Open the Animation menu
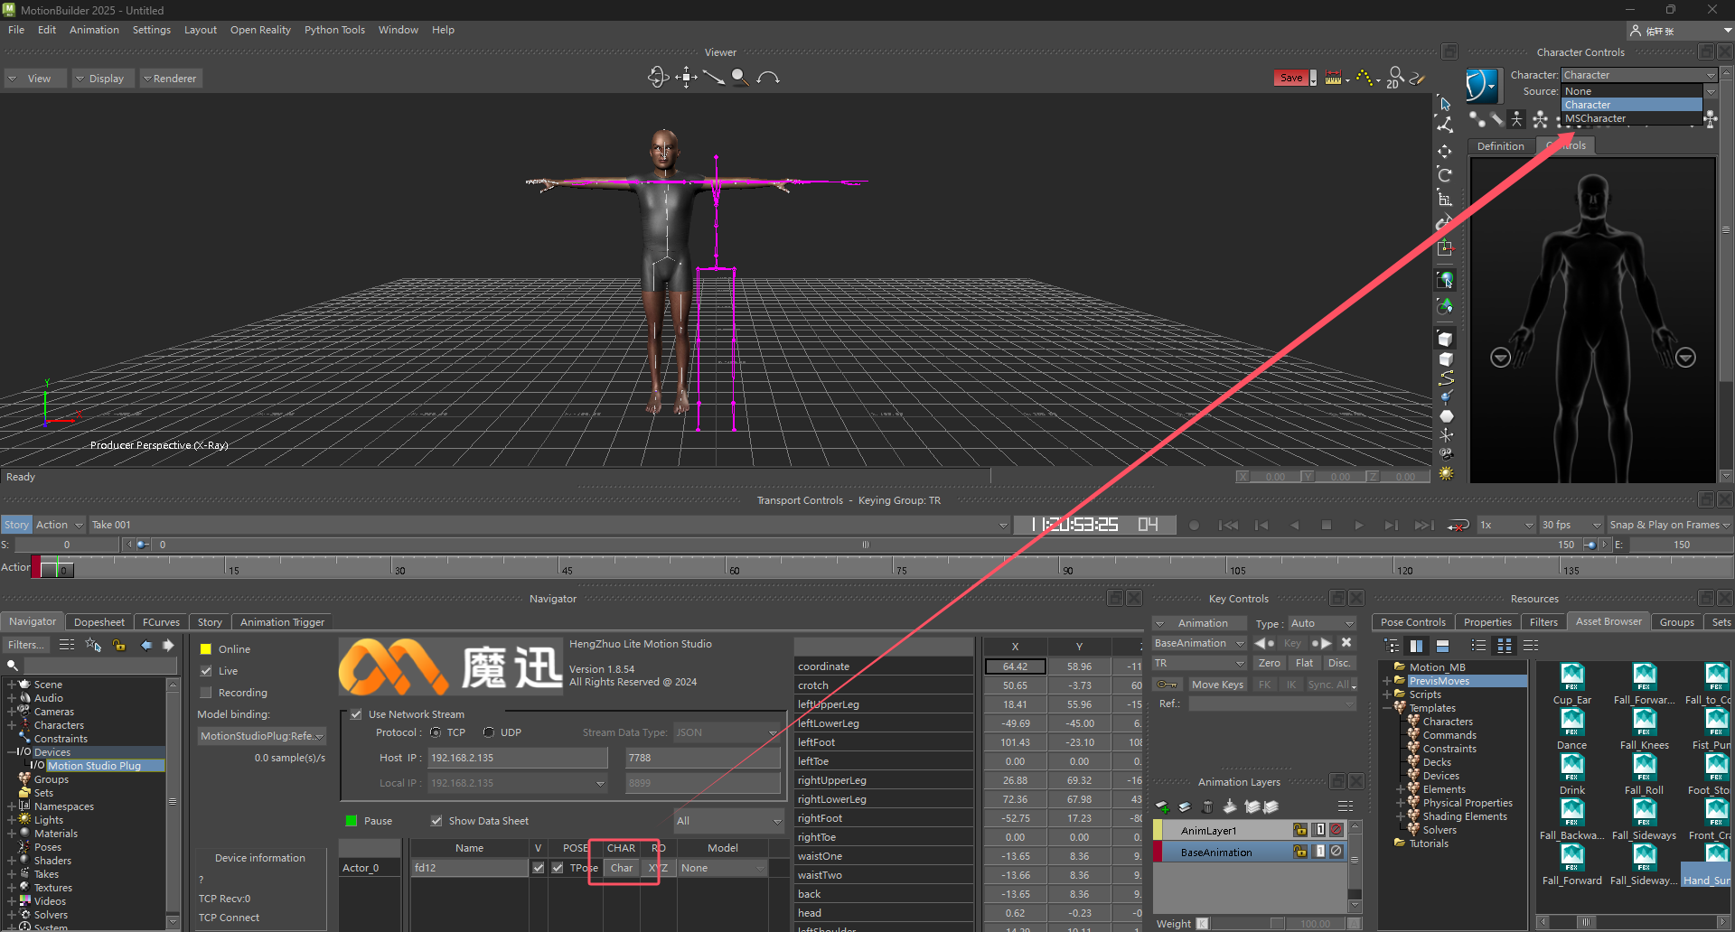Image resolution: width=1735 pixels, height=932 pixels. click(x=94, y=30)
